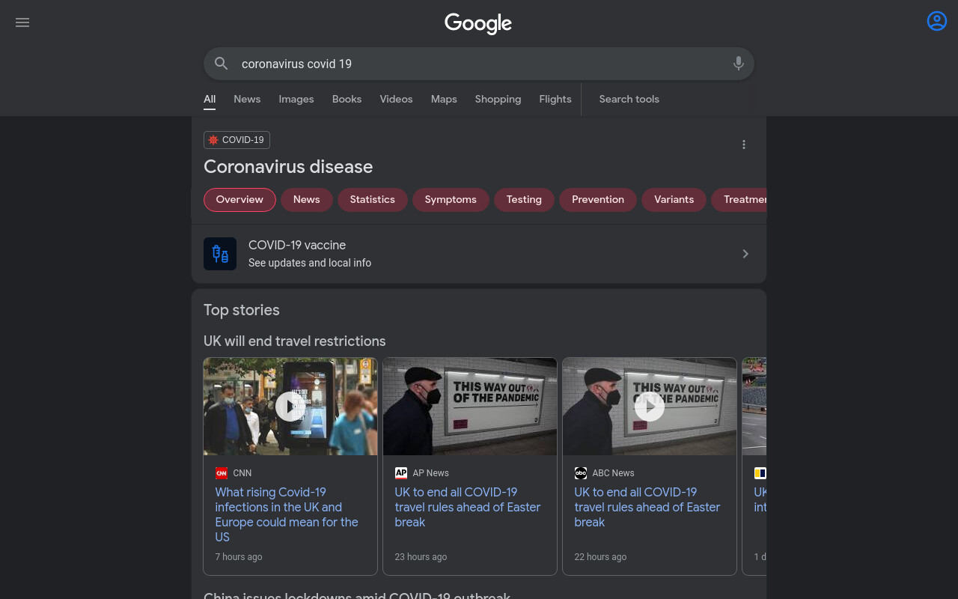Viewport: 958px width, 599px height.
Task: Select the Prevention chip
Action: 598,200
